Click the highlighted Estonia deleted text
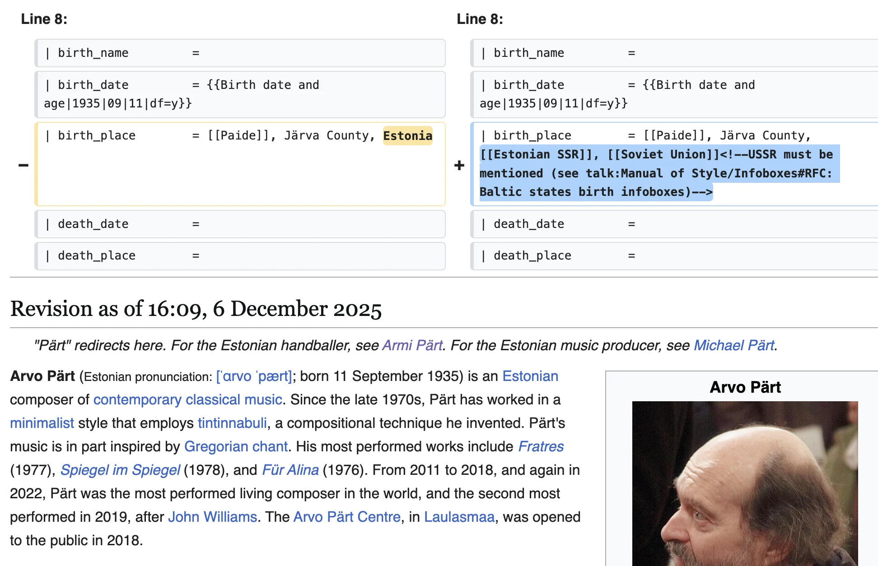Image resolution: width=878 pixels, height=566 pixels. pyautogui.click(x=407, y=135)
